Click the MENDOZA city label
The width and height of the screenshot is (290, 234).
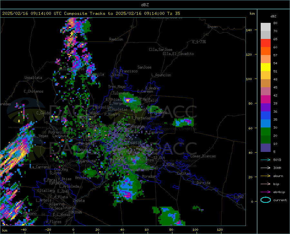(86, 117)
